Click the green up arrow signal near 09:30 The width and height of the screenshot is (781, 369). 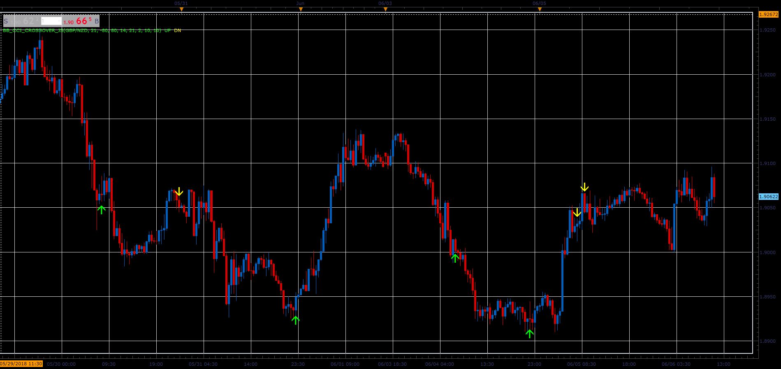click(102, 209)
